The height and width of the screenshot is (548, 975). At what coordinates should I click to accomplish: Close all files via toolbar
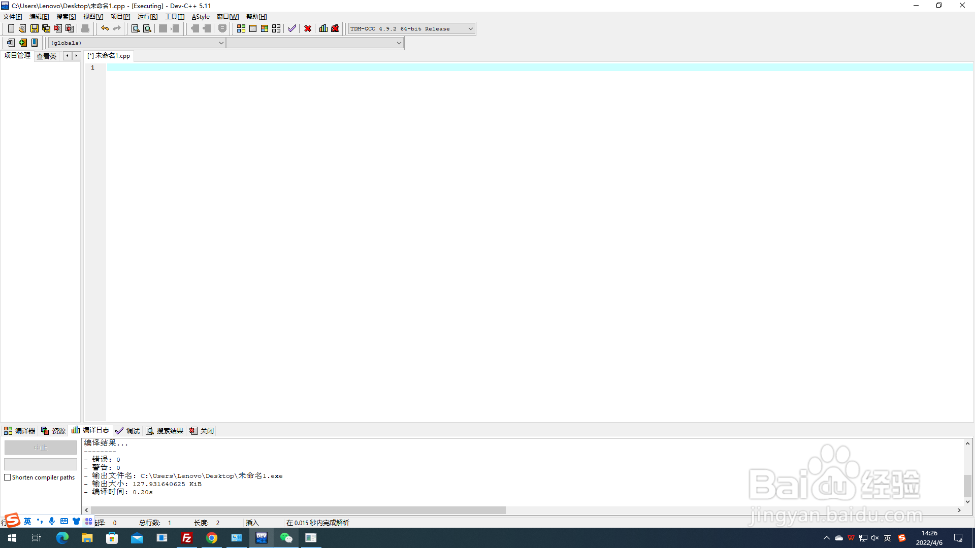tap(70, 28)
